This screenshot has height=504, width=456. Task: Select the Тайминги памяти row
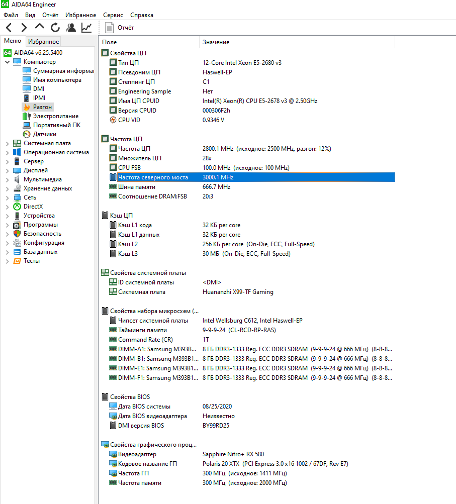(252, 330)
